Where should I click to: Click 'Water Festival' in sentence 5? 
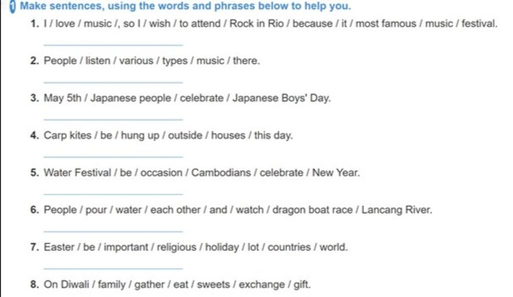(78, 172)
